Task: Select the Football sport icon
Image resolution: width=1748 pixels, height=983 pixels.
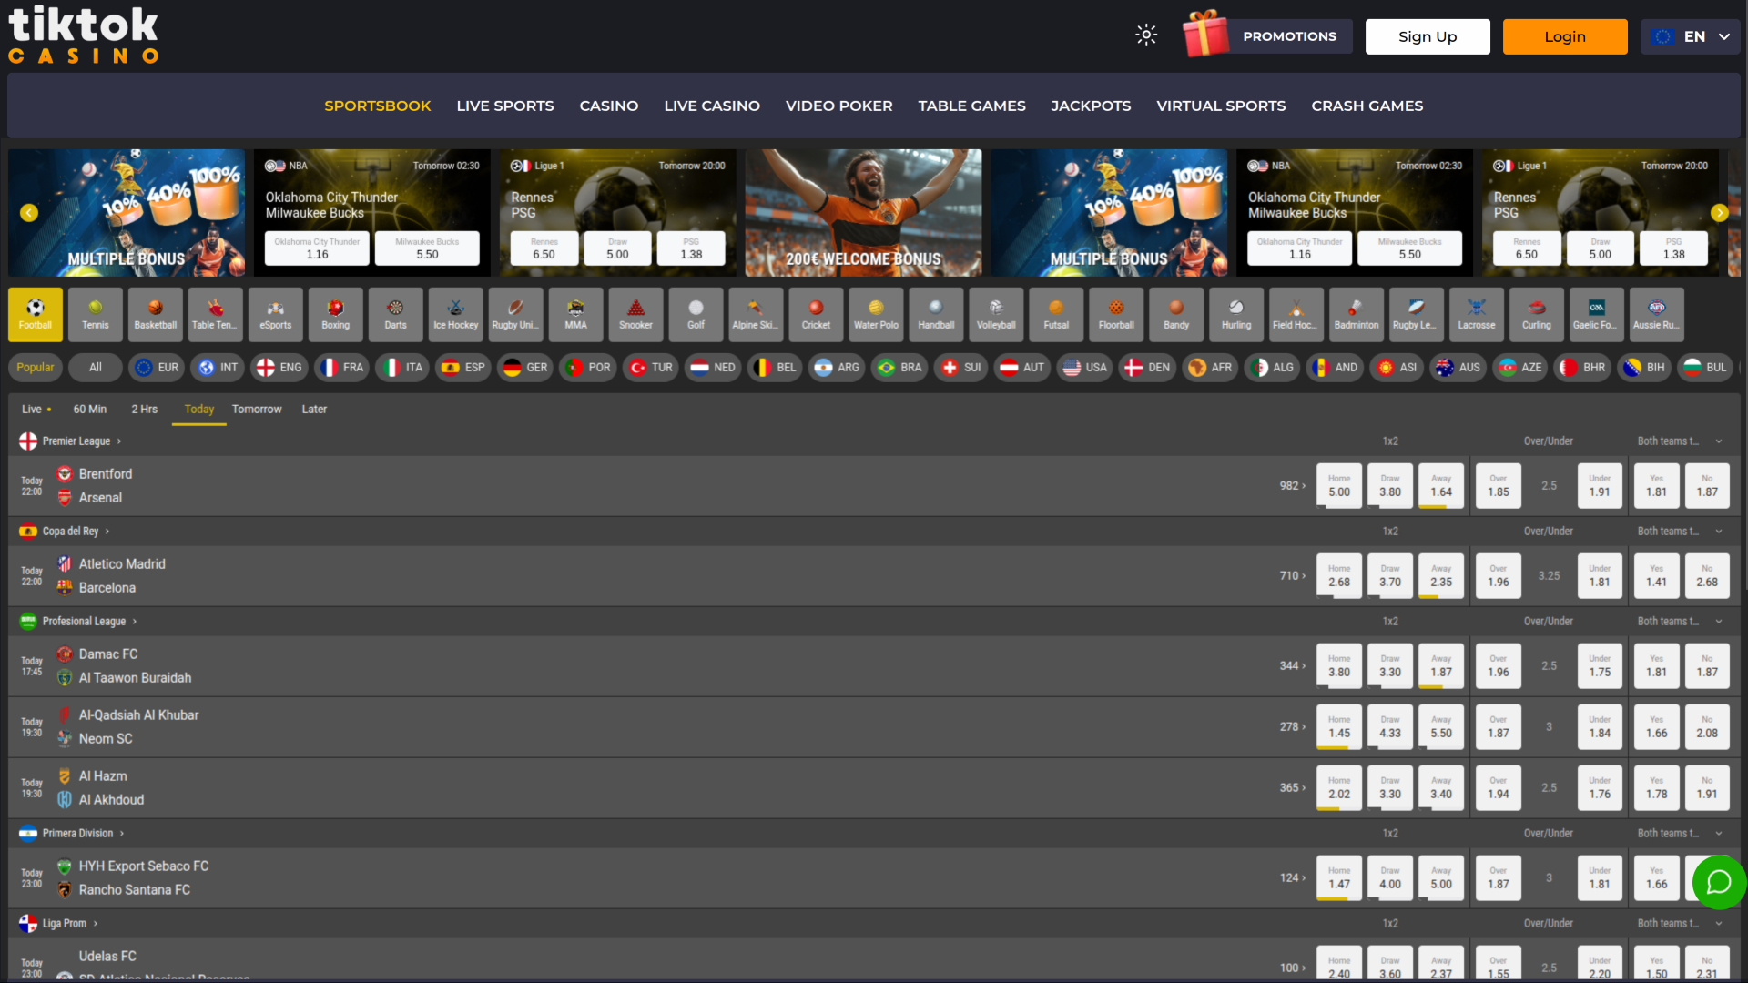Action: coord(35,314)
